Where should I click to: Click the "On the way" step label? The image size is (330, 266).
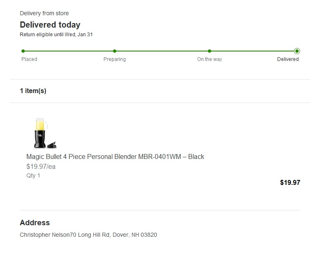coord(210,59)
